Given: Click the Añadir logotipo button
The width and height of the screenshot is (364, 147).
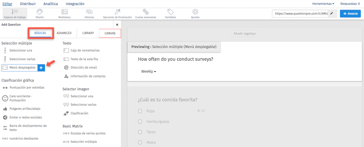Looking at the screenshot, I should point(244,34).
